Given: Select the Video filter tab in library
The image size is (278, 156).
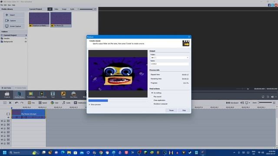Looking at the screenshot, I should click(56, 9).
